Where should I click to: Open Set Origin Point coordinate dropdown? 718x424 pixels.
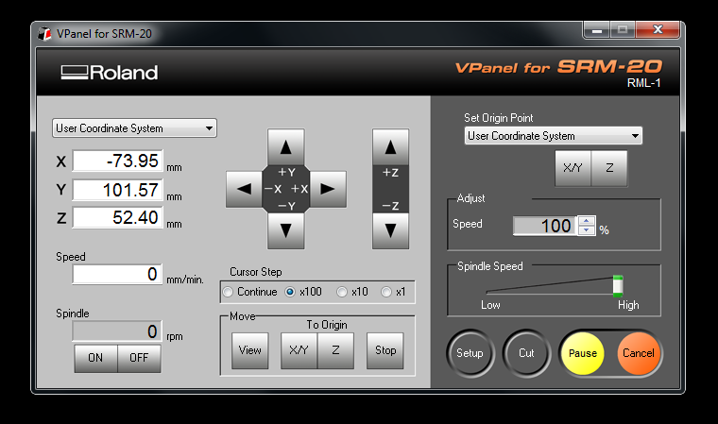(x=554, y=136)
